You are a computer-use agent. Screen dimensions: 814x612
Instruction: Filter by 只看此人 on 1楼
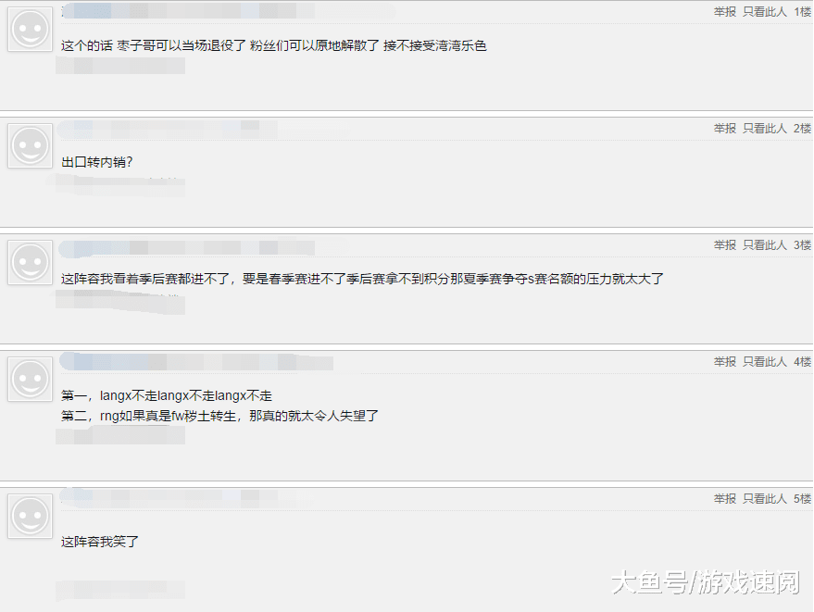pyautogui.click(x=765, y=12)
